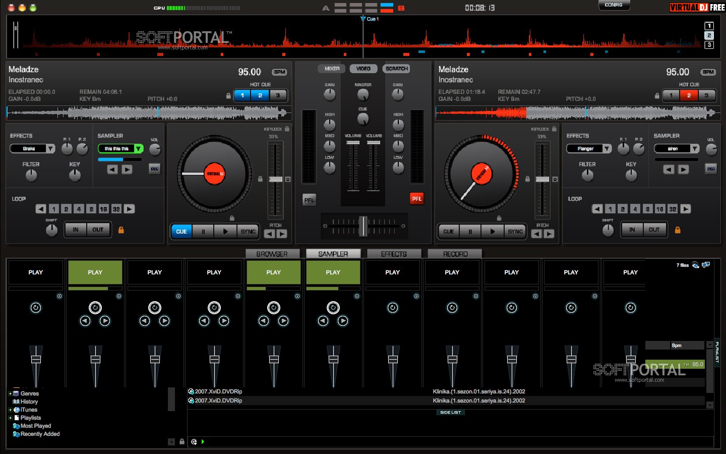The image size is (726, 454).
Task: Set right deck loop OUT point
Action: 654,230
